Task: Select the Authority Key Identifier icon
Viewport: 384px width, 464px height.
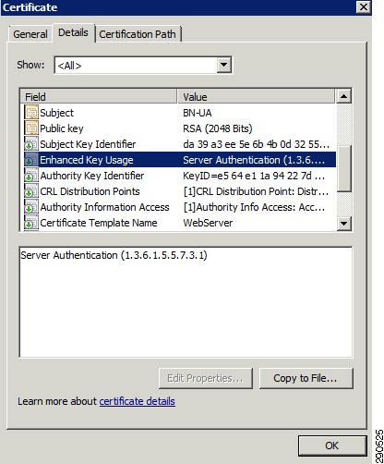Action: click(31, 176)
